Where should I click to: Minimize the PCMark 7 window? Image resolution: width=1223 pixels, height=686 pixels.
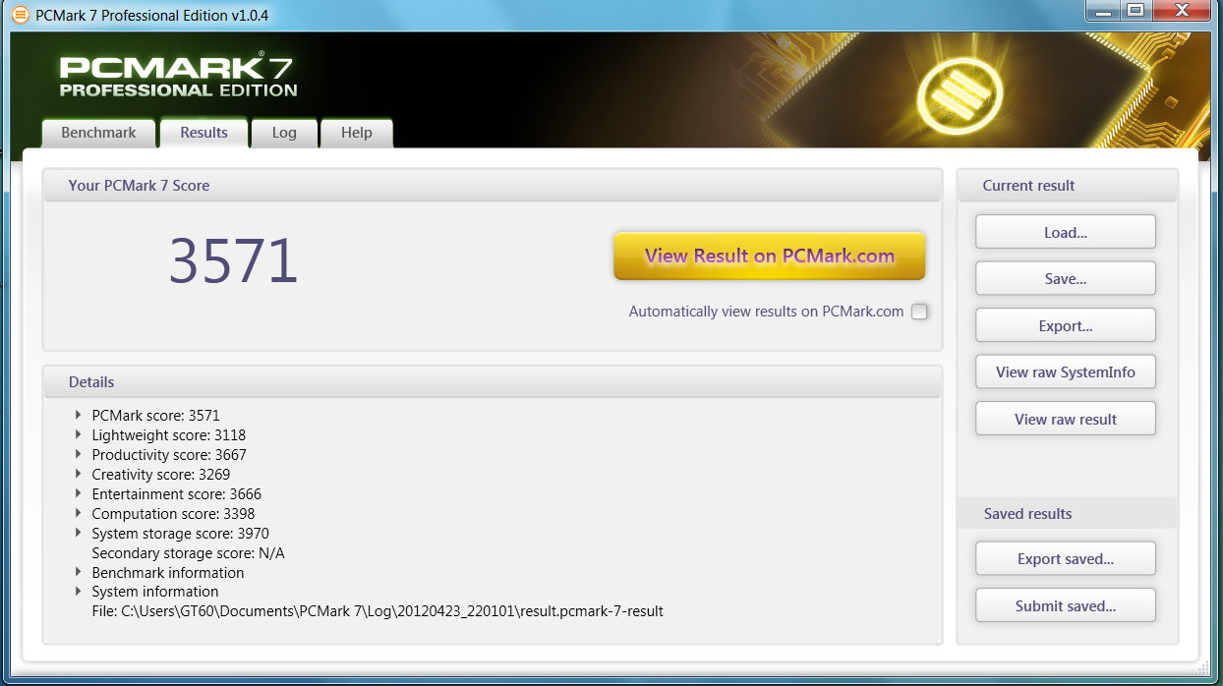[1103, 10]
